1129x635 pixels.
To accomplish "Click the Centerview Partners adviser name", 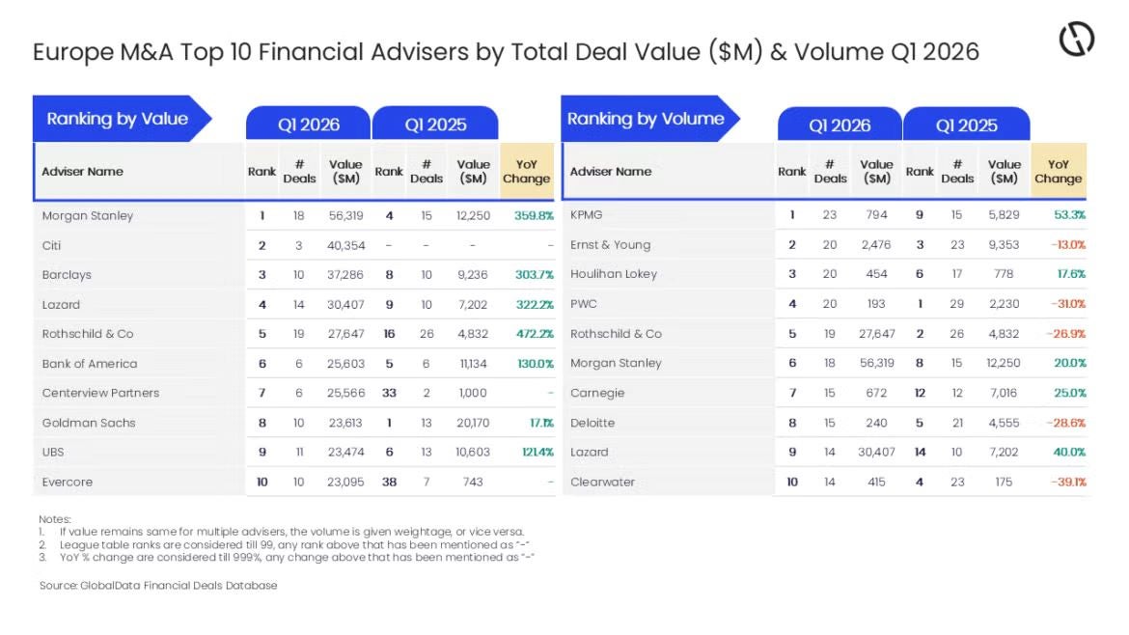I will pyautogui.click(x=100, y=393).
